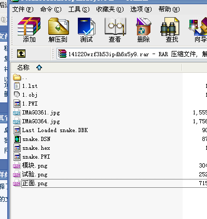Image resolution: width=207 pixels, height=219 pixels.
Task: Open the 收藏夹(O) menu
Action: [110, 9]
